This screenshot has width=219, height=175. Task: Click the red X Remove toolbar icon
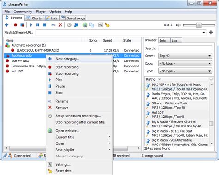click(x=60, y=25)
